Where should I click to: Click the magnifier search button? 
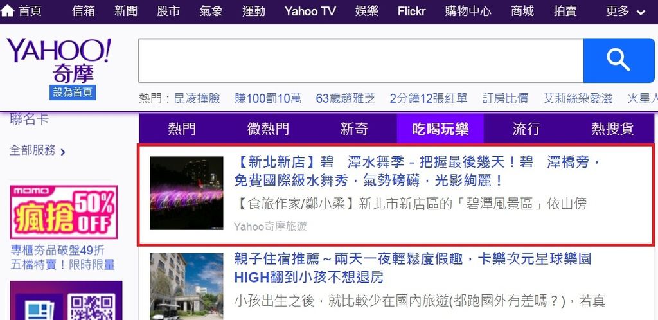(619, 61)
